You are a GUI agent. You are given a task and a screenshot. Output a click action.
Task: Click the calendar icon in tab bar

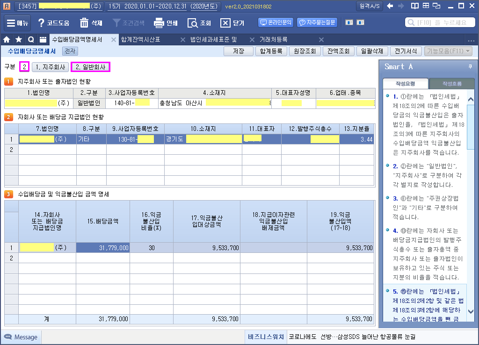(x=43, y=39)
